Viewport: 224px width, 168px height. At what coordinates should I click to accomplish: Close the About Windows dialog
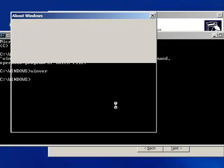pos(153,15)
